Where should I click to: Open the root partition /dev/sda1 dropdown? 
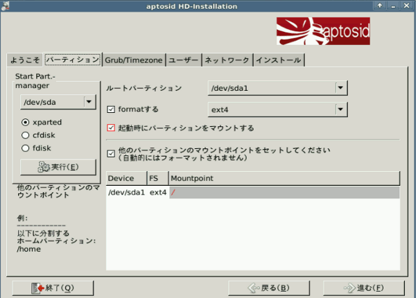tap(277, 88)
